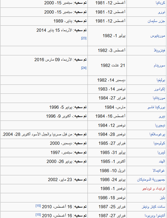
Task: Select the date نوفمبر 28، 1984
Action: [112, 134]
